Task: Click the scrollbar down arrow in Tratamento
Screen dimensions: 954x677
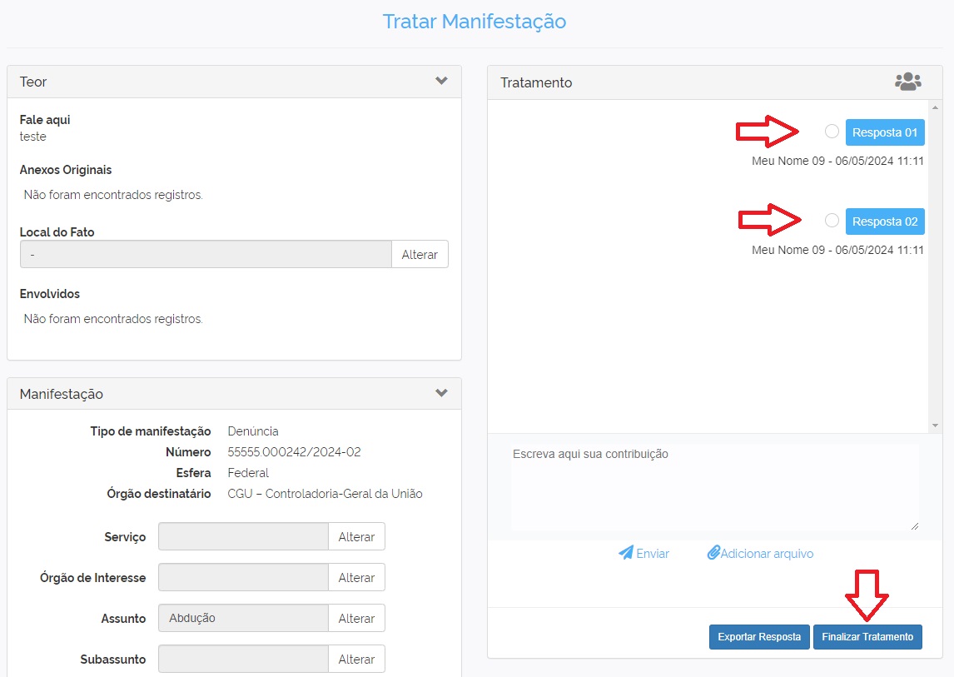Action: [x=936, y=426]
